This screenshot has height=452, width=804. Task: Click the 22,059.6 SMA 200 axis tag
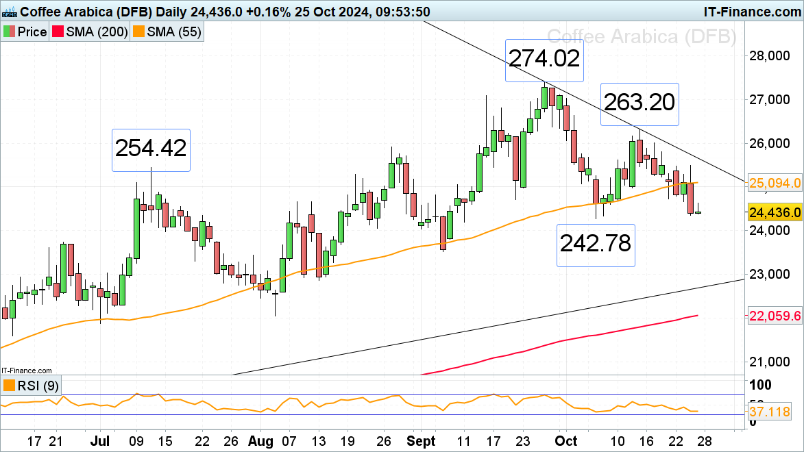(775, 316)
